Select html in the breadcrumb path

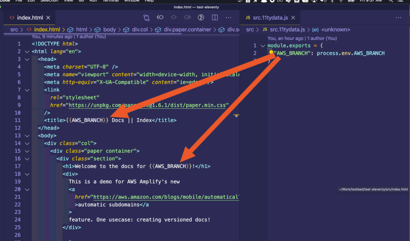pos(82,30)
